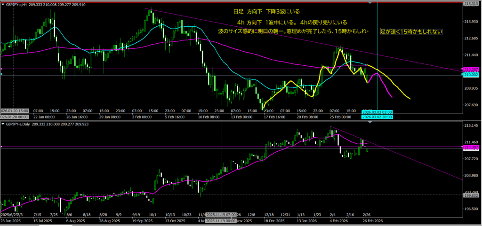The height and width of the screenshot is (226, 482).
Task: Click the 215.313 price label at top right
Action: (471, 4)
